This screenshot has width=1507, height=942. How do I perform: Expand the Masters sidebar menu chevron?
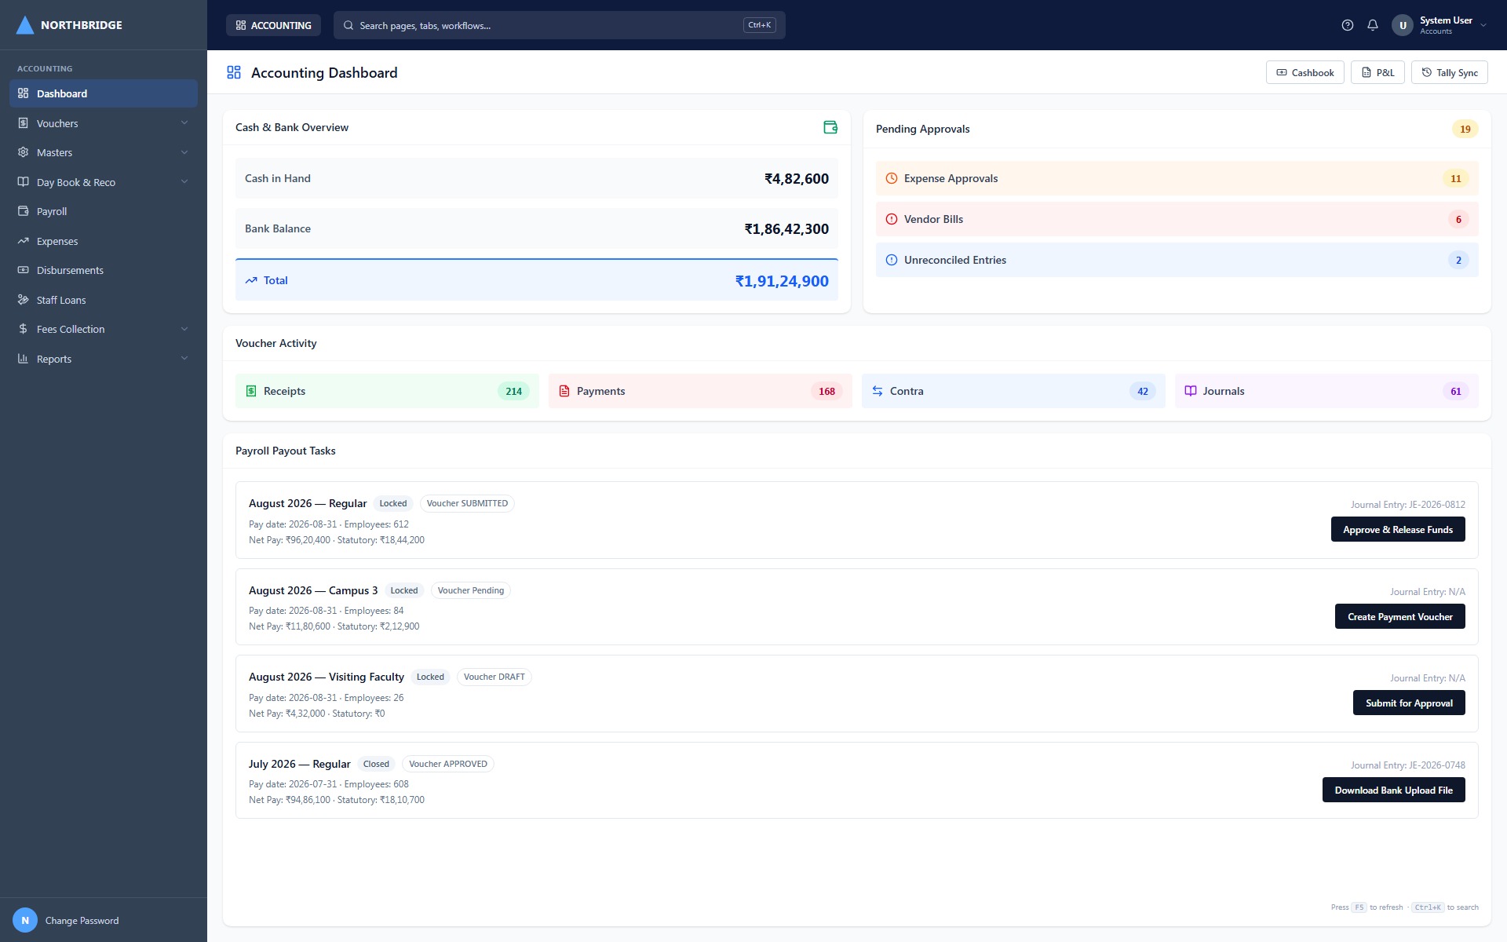[184, 152]
